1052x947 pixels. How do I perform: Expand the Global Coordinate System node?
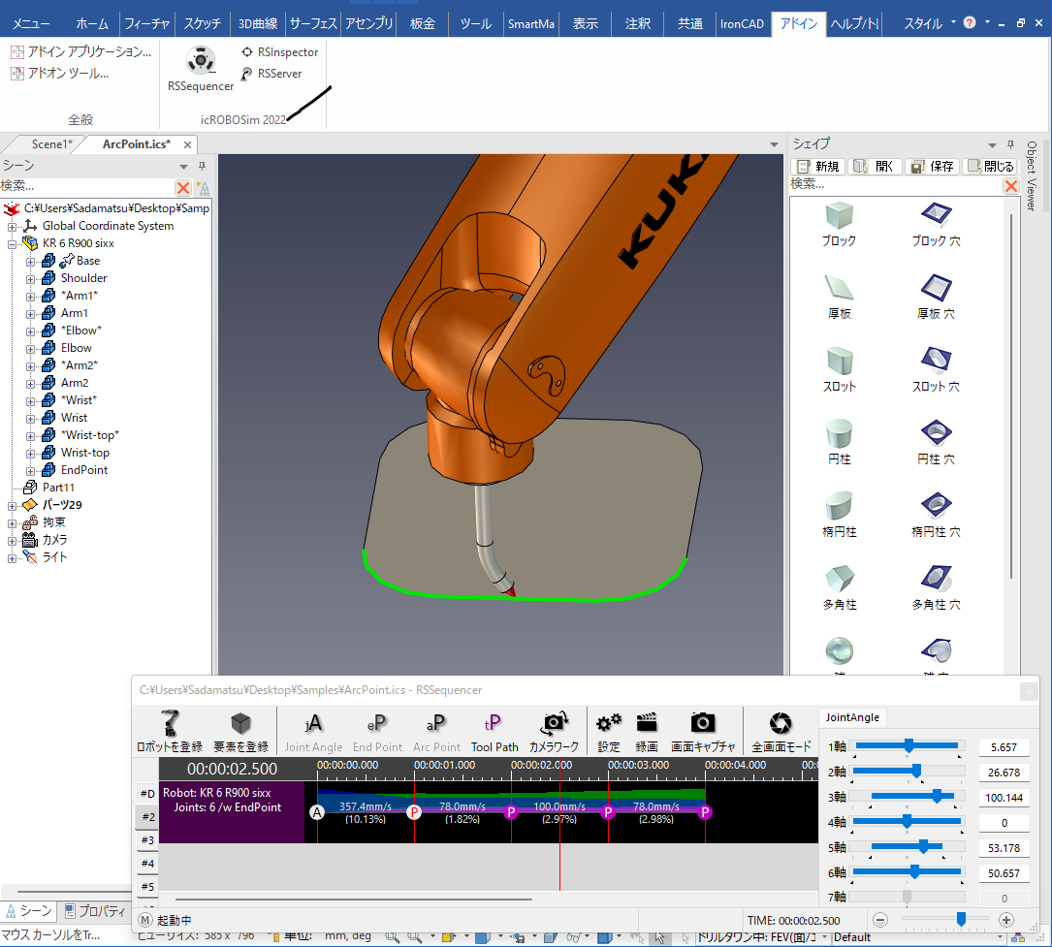(13, 226)
